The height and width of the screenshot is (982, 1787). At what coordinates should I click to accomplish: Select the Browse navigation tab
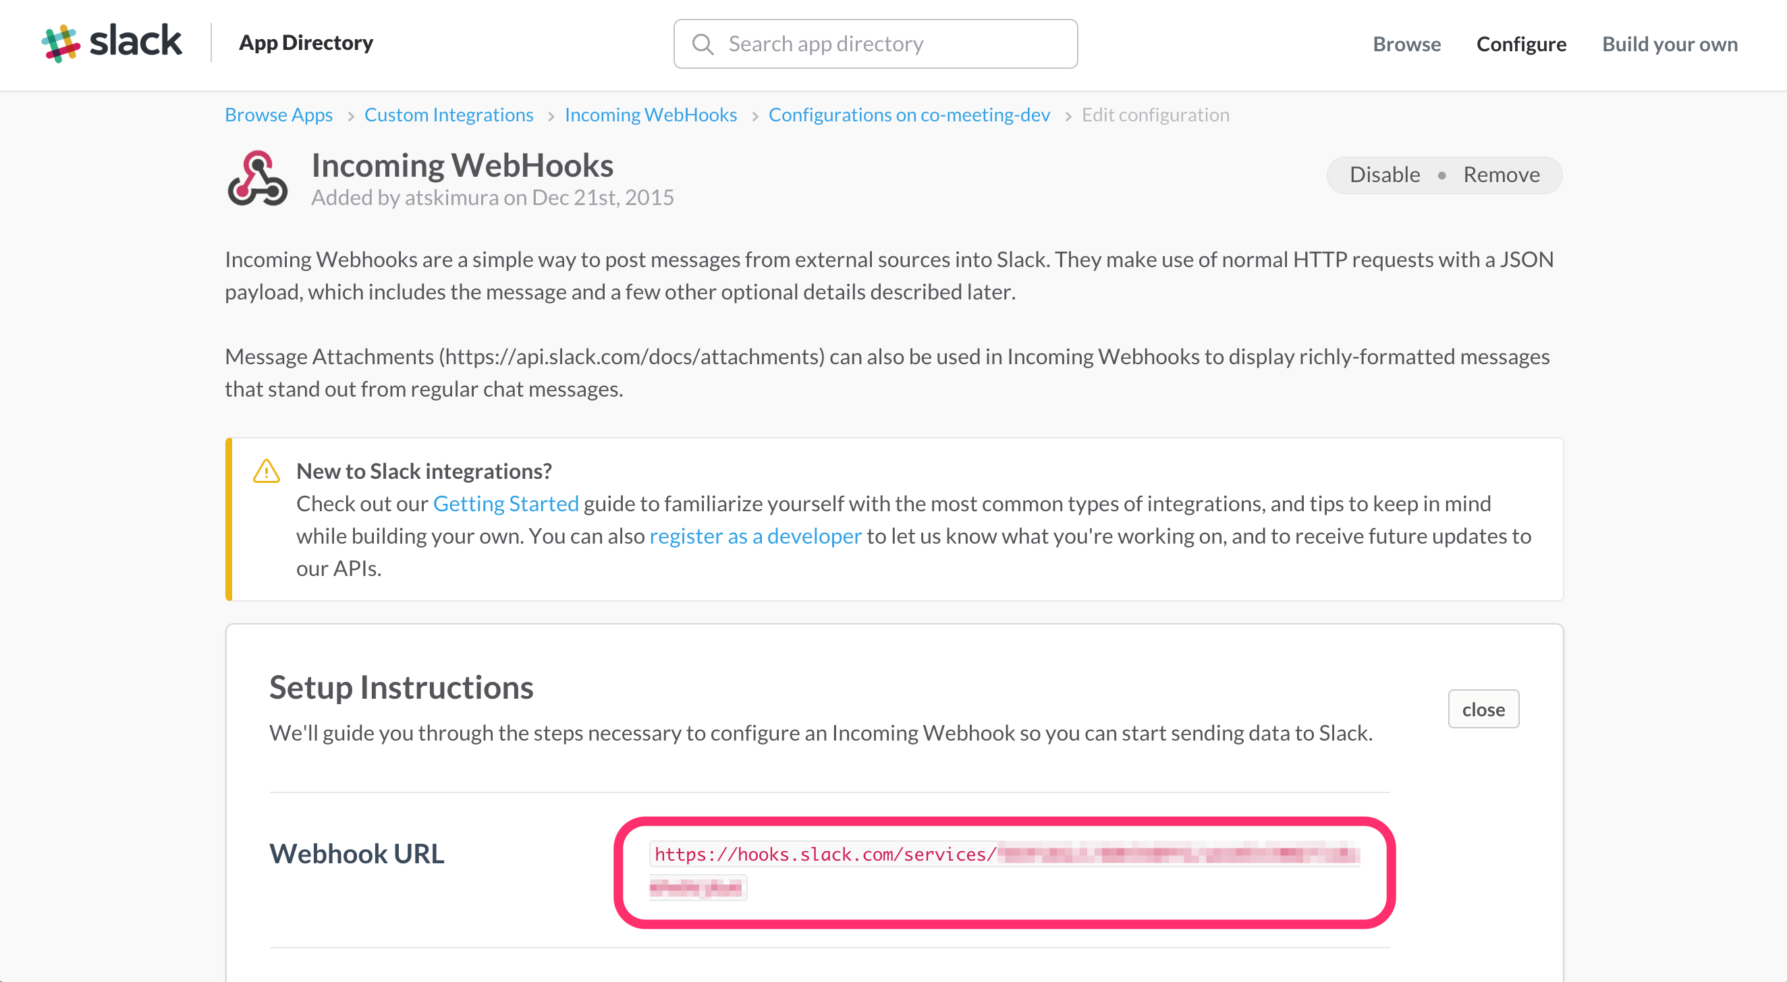(1407, 42)
